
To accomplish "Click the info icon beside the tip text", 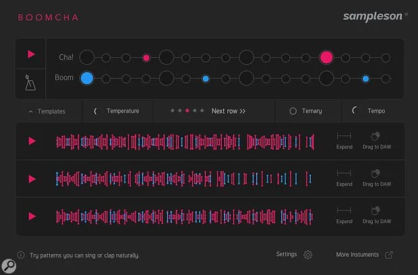I will pos(21,255).
